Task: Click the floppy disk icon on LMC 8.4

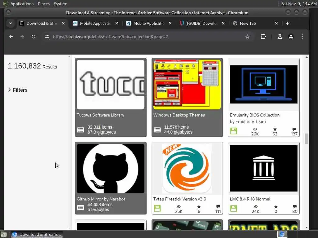Action: [234, 209]
